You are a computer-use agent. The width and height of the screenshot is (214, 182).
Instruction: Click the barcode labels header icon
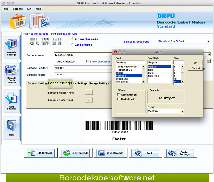39,21
